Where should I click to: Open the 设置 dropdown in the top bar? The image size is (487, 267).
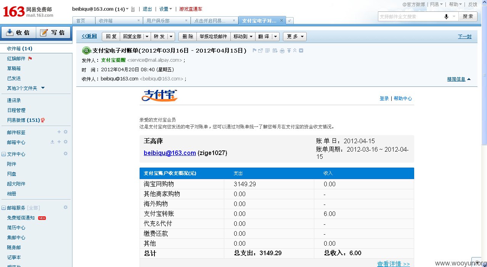pos(166,9)
